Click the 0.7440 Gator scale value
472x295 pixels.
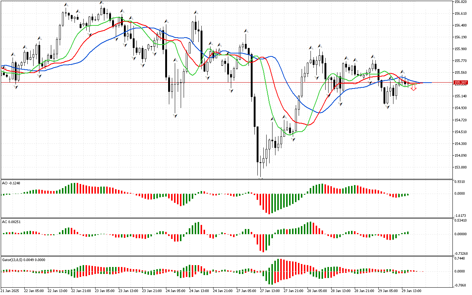pos(460,258)
